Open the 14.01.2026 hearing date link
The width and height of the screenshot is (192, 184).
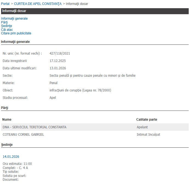click(x=11, y=157)
